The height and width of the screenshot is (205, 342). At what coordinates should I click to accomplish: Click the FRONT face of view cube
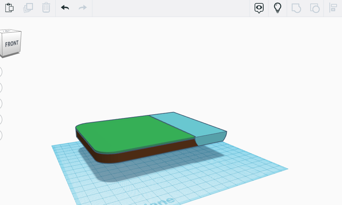tap(12, 43)
